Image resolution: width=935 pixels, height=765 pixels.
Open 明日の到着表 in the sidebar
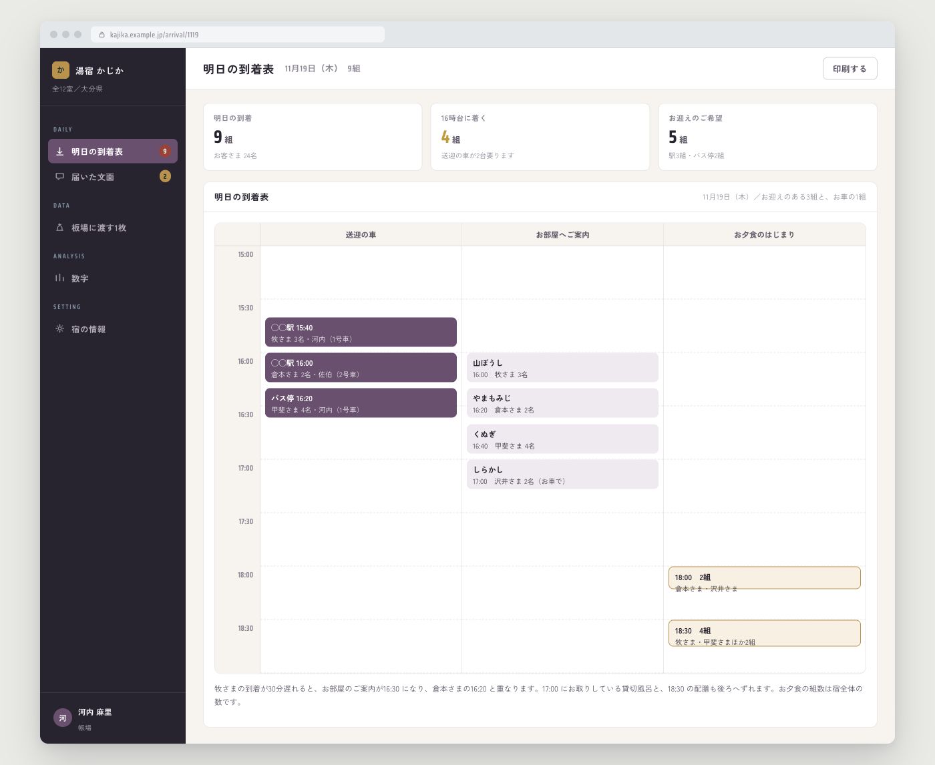[x=113, y=151]
